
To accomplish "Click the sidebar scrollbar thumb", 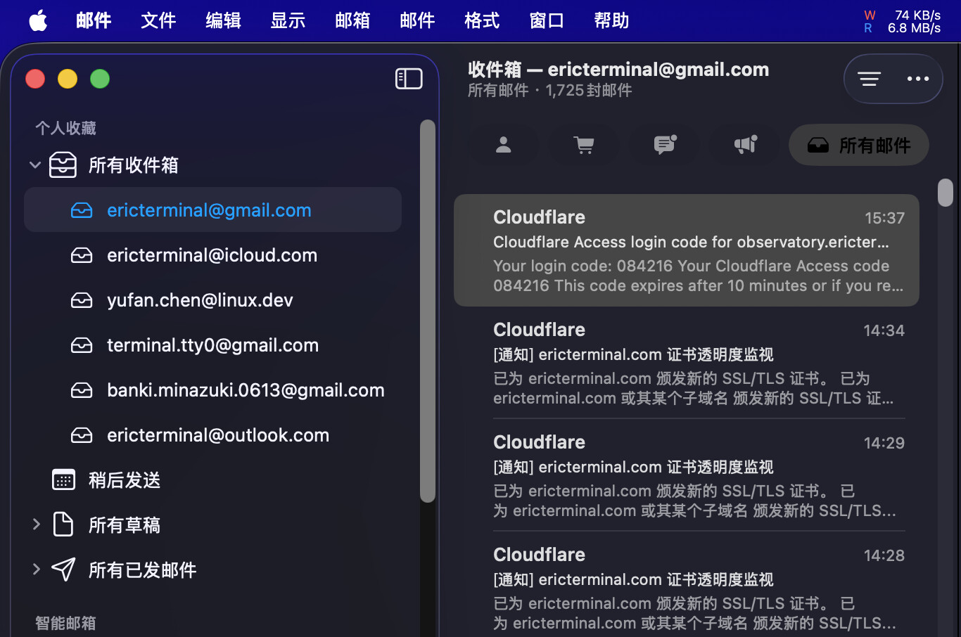I will coord(428,311).
